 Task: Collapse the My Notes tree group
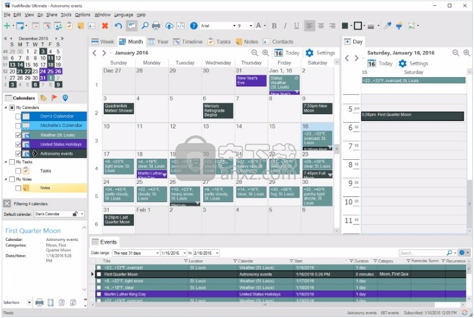click(x=6, y=179)
